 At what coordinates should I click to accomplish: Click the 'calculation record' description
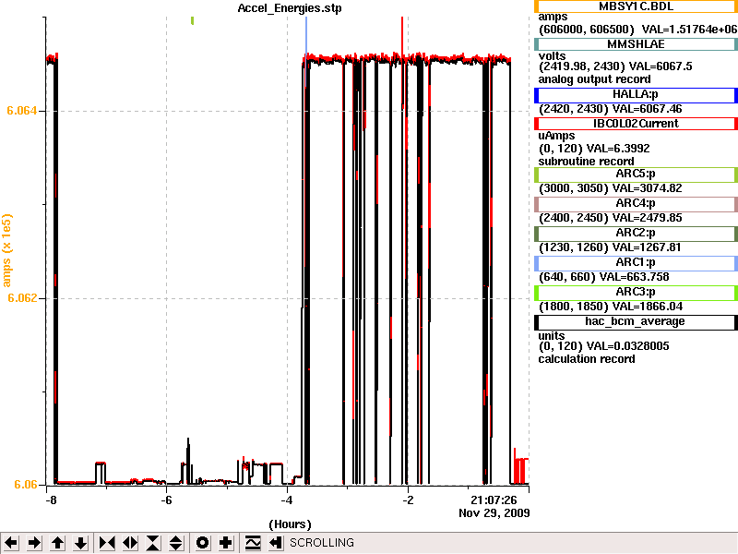pos(587,359)
